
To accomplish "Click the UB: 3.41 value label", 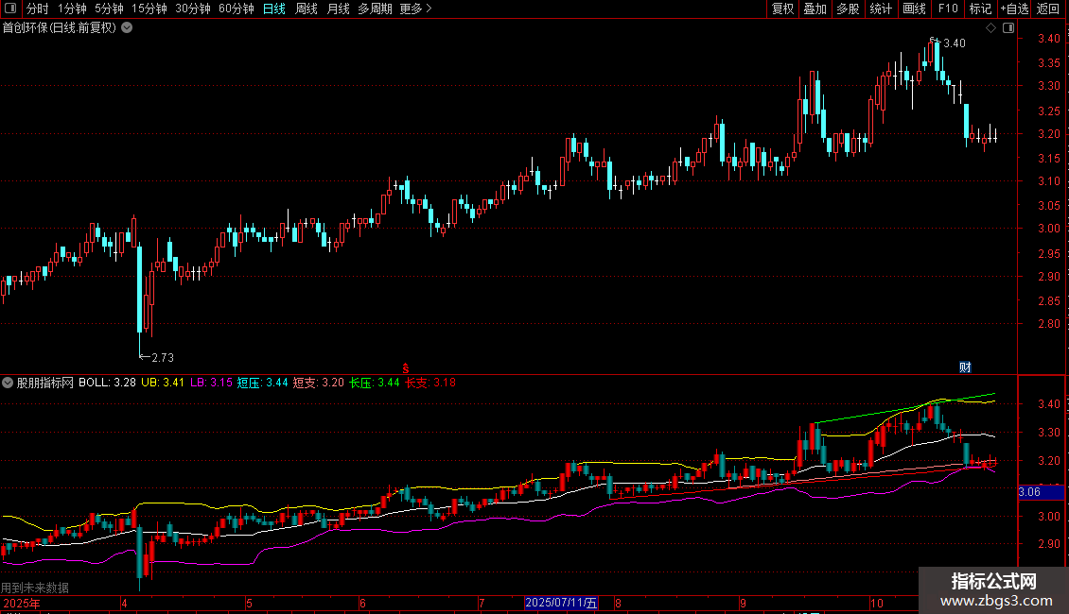I will point(163,383).
